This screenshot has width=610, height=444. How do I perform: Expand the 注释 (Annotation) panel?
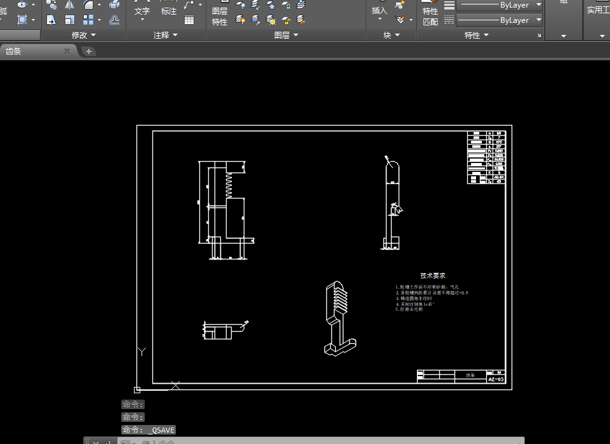[165, 36]
